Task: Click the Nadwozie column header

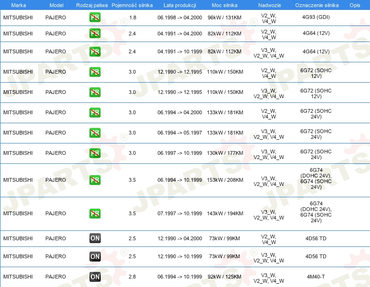Action: pos(269,4)
